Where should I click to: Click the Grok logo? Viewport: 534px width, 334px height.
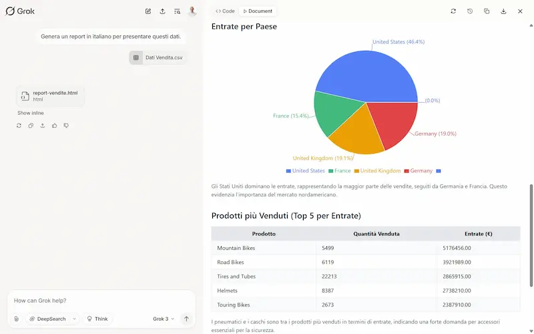coord(20,11)
